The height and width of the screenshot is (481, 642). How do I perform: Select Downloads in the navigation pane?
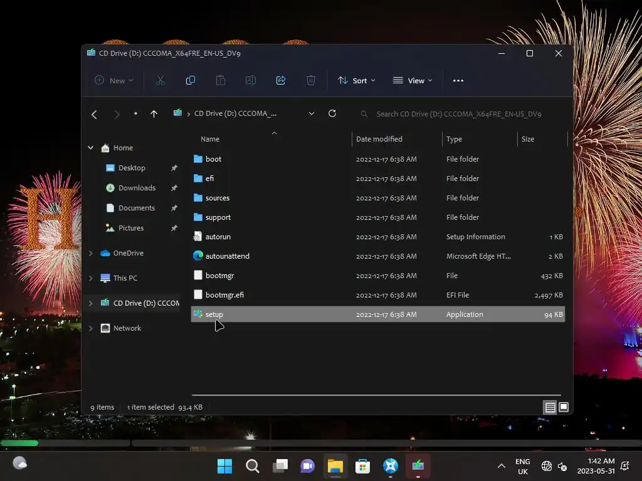(x=137, y=188)
